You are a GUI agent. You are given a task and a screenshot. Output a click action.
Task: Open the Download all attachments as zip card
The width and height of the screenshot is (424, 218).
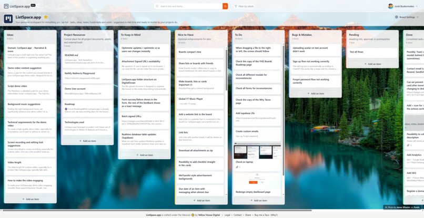coord(200,150)
